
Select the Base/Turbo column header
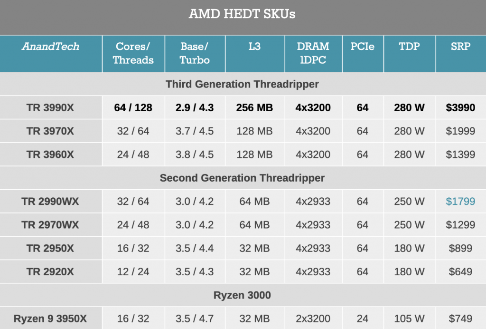point(195,53)
